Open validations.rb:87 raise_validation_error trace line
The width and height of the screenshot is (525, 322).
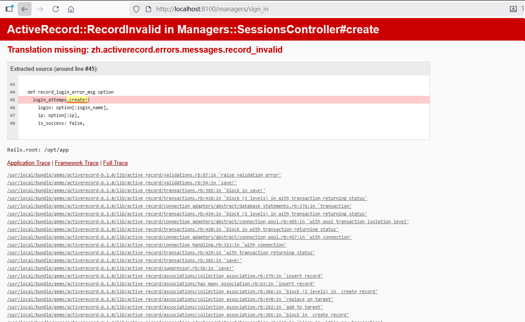pyautogui.click(x=144, y=175)
